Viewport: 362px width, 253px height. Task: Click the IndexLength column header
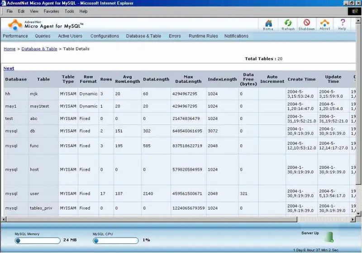tap(222, 79)
